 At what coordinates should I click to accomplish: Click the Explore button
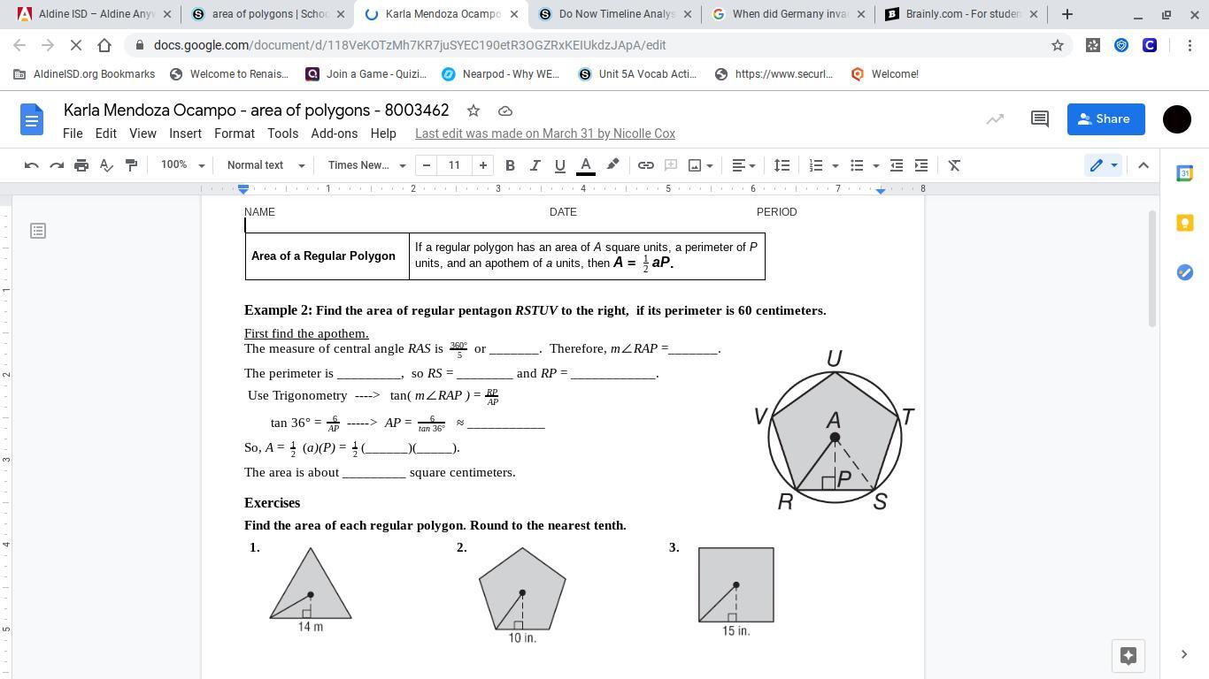[x=1128, y=655]
